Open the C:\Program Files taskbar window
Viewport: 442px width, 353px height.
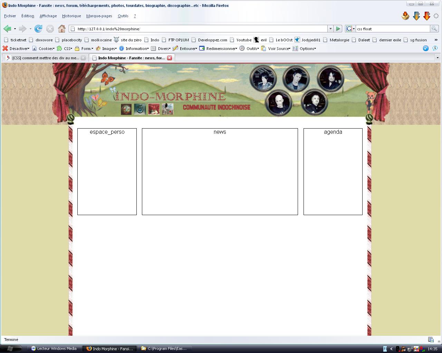[164, 349]
